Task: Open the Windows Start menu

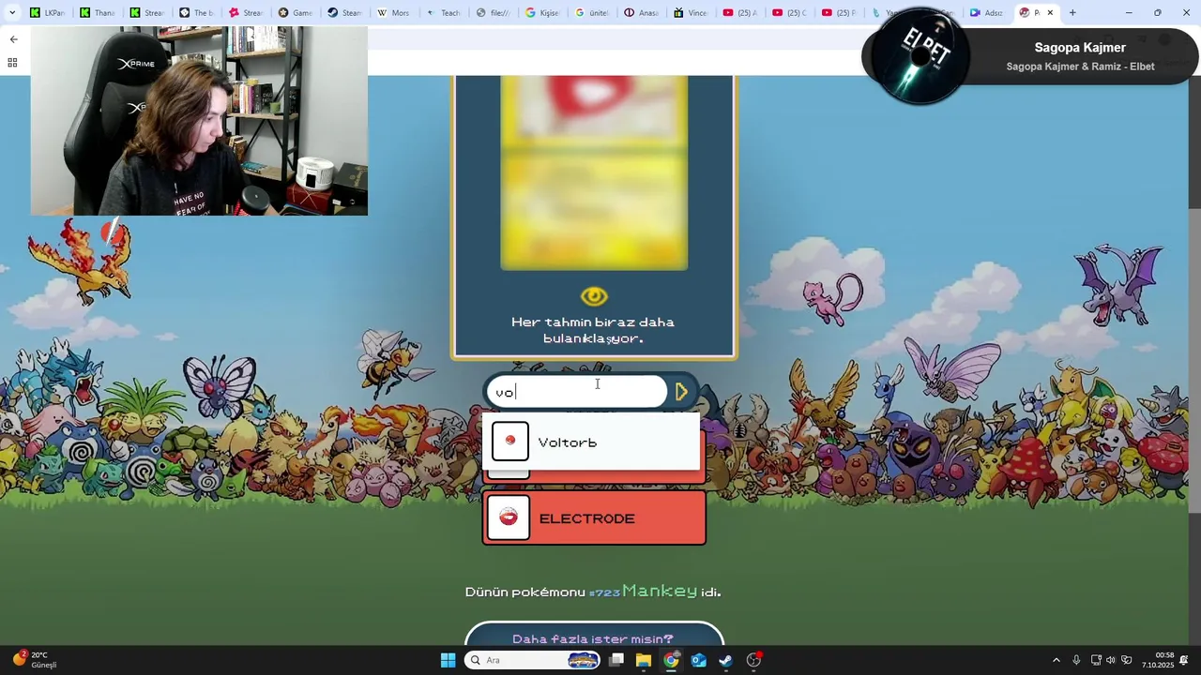Action: 448,660
